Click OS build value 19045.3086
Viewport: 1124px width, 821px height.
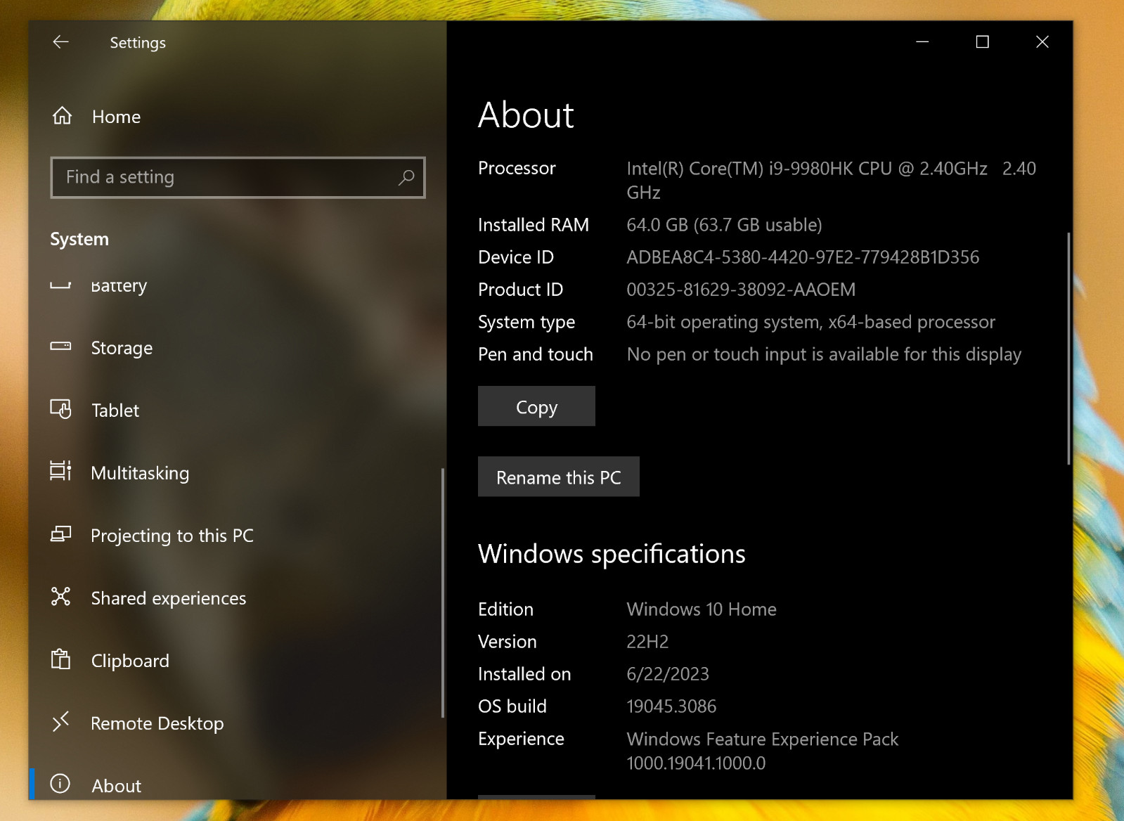click(671, 706)
